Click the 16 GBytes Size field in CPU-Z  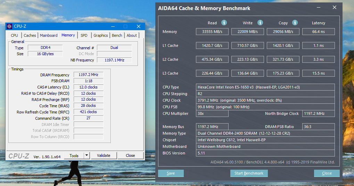pos(46,54)
